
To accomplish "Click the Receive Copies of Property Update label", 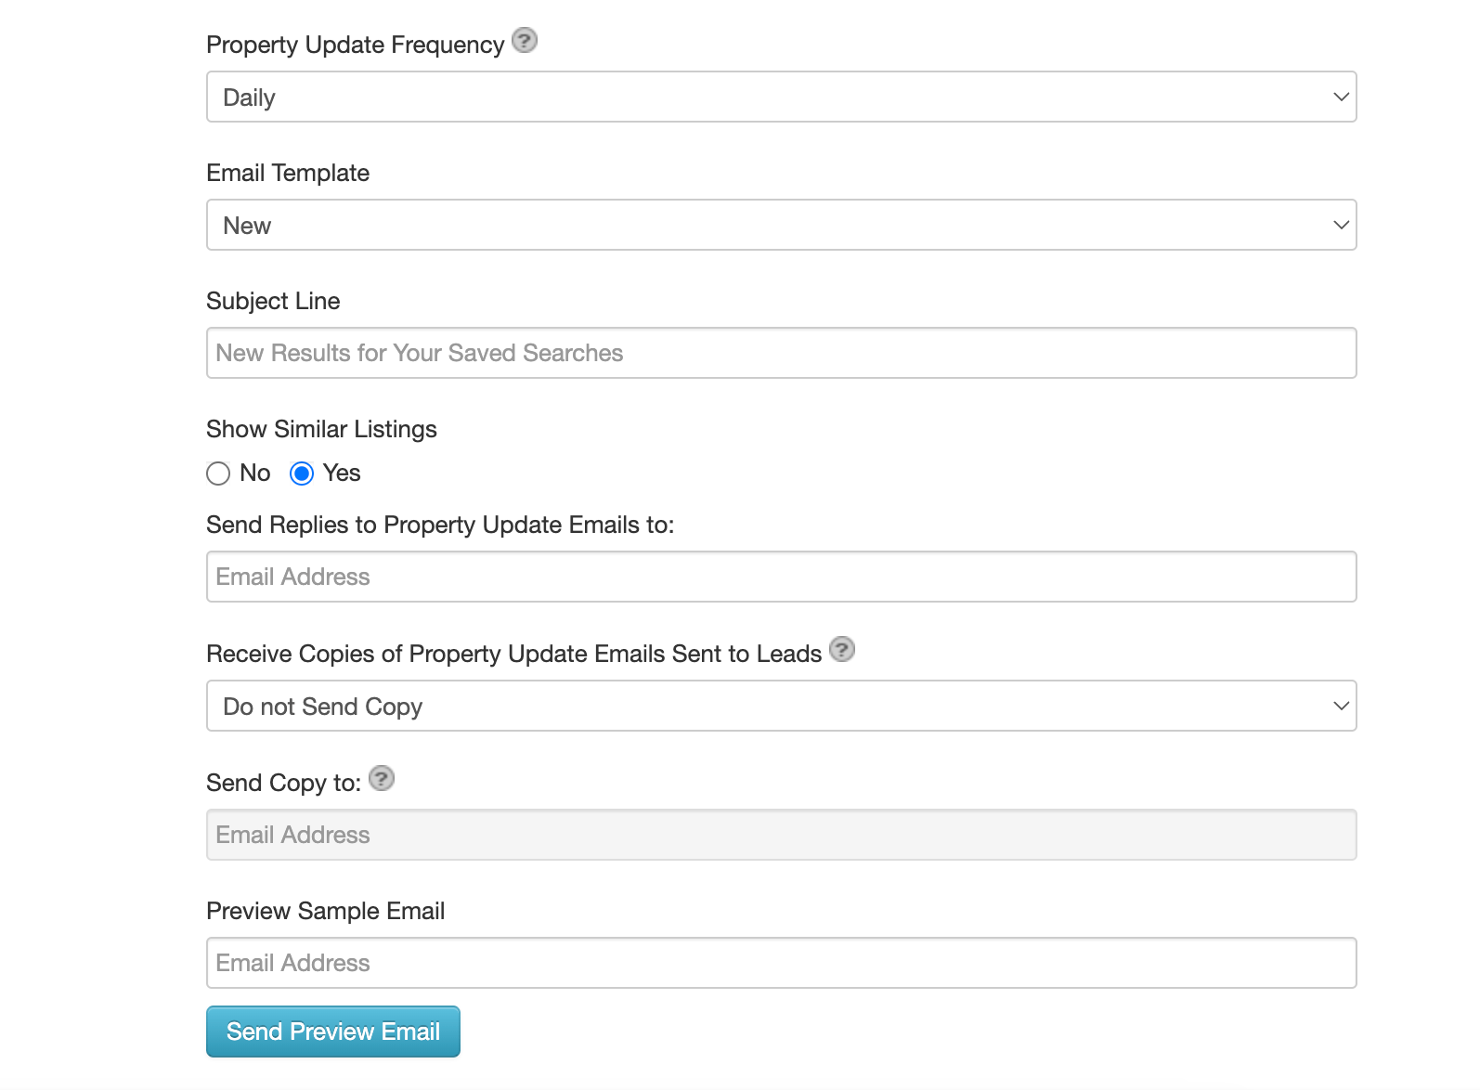I will [x=513, y=654].
